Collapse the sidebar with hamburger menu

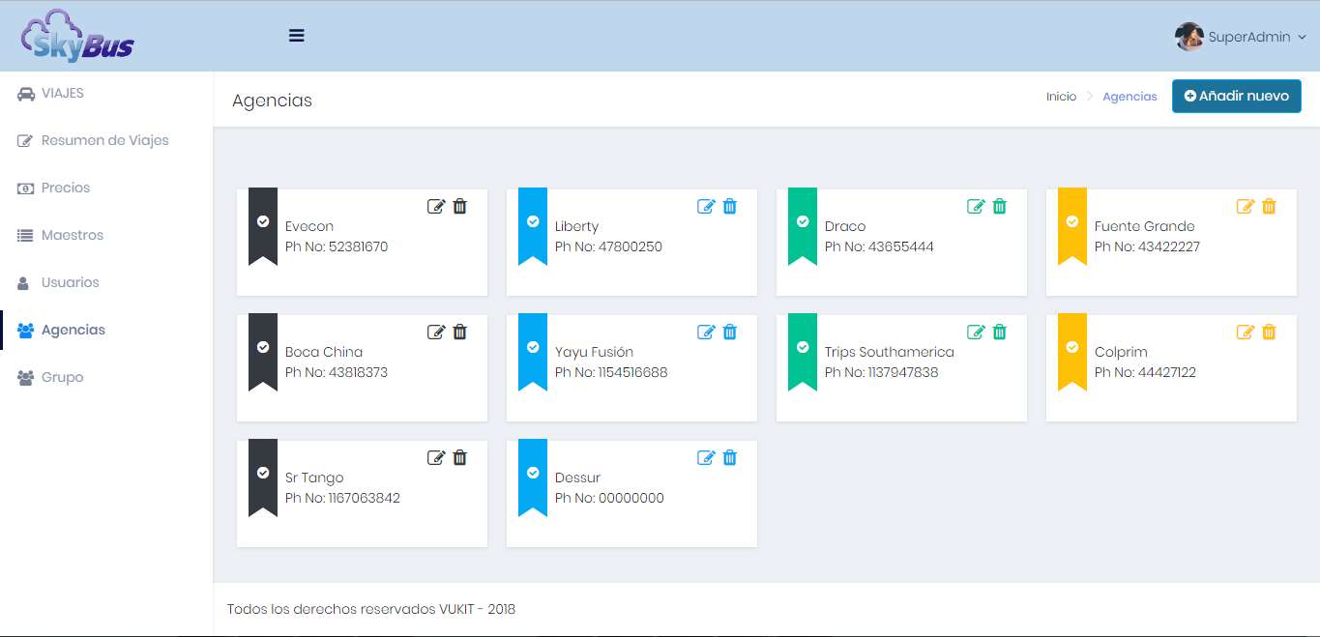click(297, 36)
